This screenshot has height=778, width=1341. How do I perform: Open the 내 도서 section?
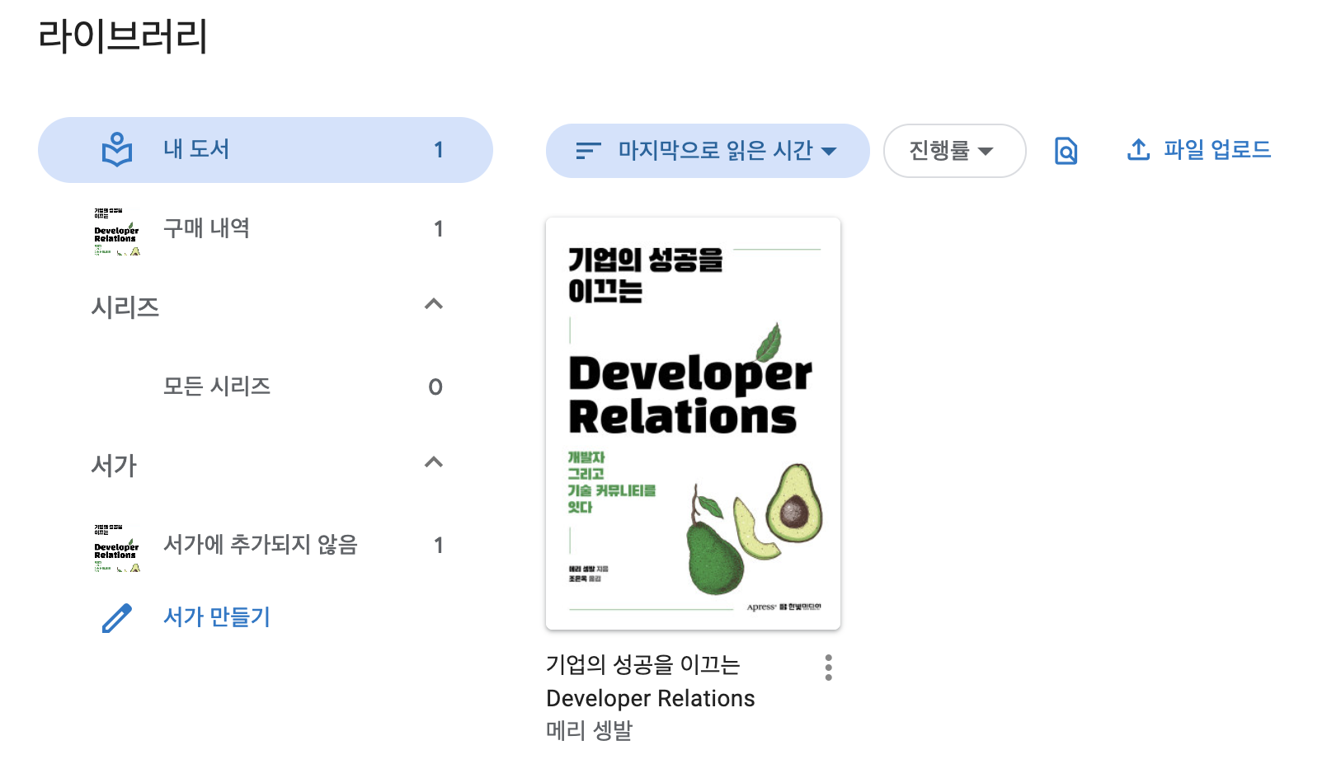[266, 150]
